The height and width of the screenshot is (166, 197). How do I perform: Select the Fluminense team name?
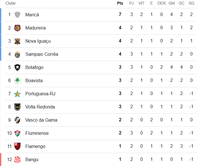37,133
